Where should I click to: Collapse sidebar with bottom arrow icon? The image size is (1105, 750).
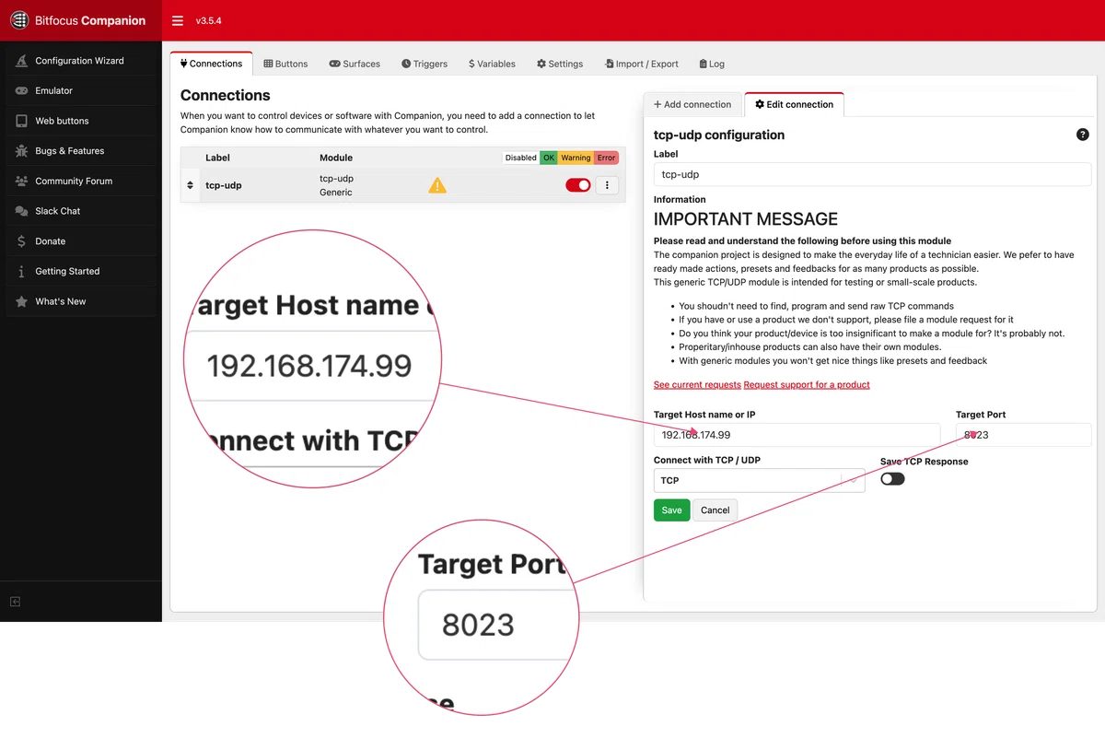click(x=15, y=602)
